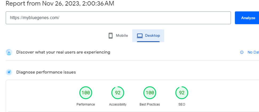The height and width of the screenshot is (112, 259).
Task: Switch to the Mobile tab
Action: (118, 35)
